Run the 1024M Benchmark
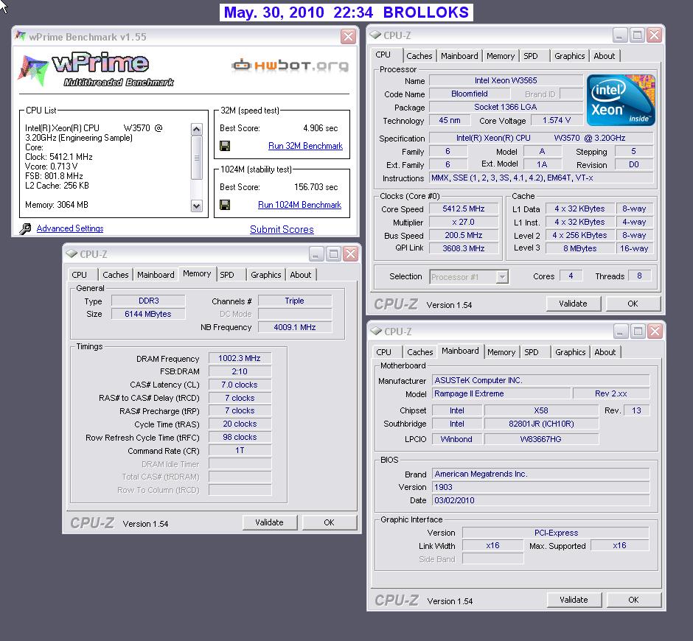 coord(299,205)
